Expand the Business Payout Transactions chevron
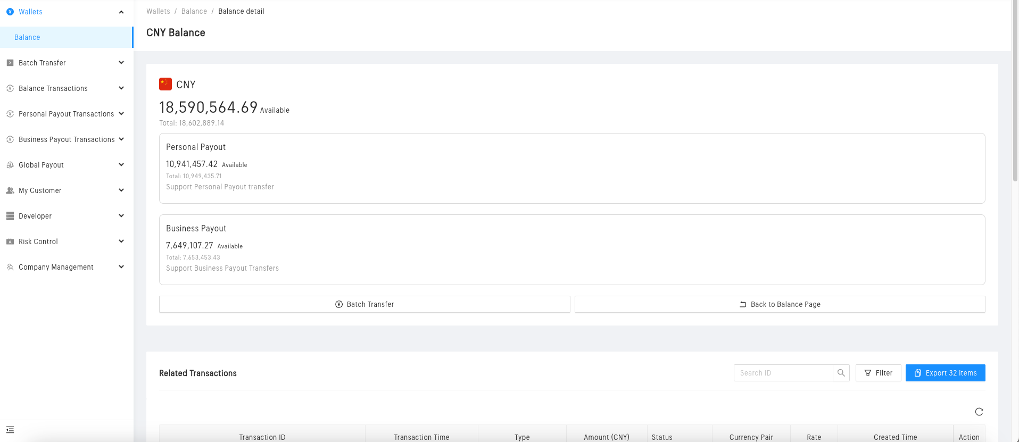This screenshot has width=1019, height=442. (121, 139)
